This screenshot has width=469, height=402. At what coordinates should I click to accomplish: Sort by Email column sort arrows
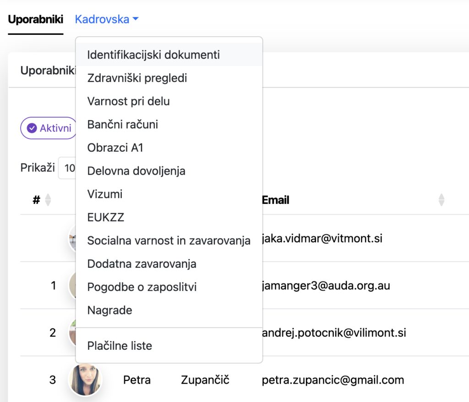pyautogui.click(x=441, y=200)
